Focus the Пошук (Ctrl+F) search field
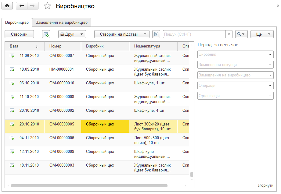The width and height of the screenshot is (281, 194). coord(194,34)
